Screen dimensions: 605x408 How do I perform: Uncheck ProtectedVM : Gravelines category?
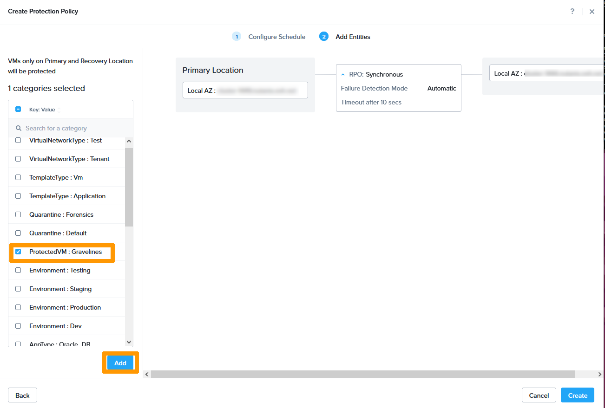click(x=18, y=252)
